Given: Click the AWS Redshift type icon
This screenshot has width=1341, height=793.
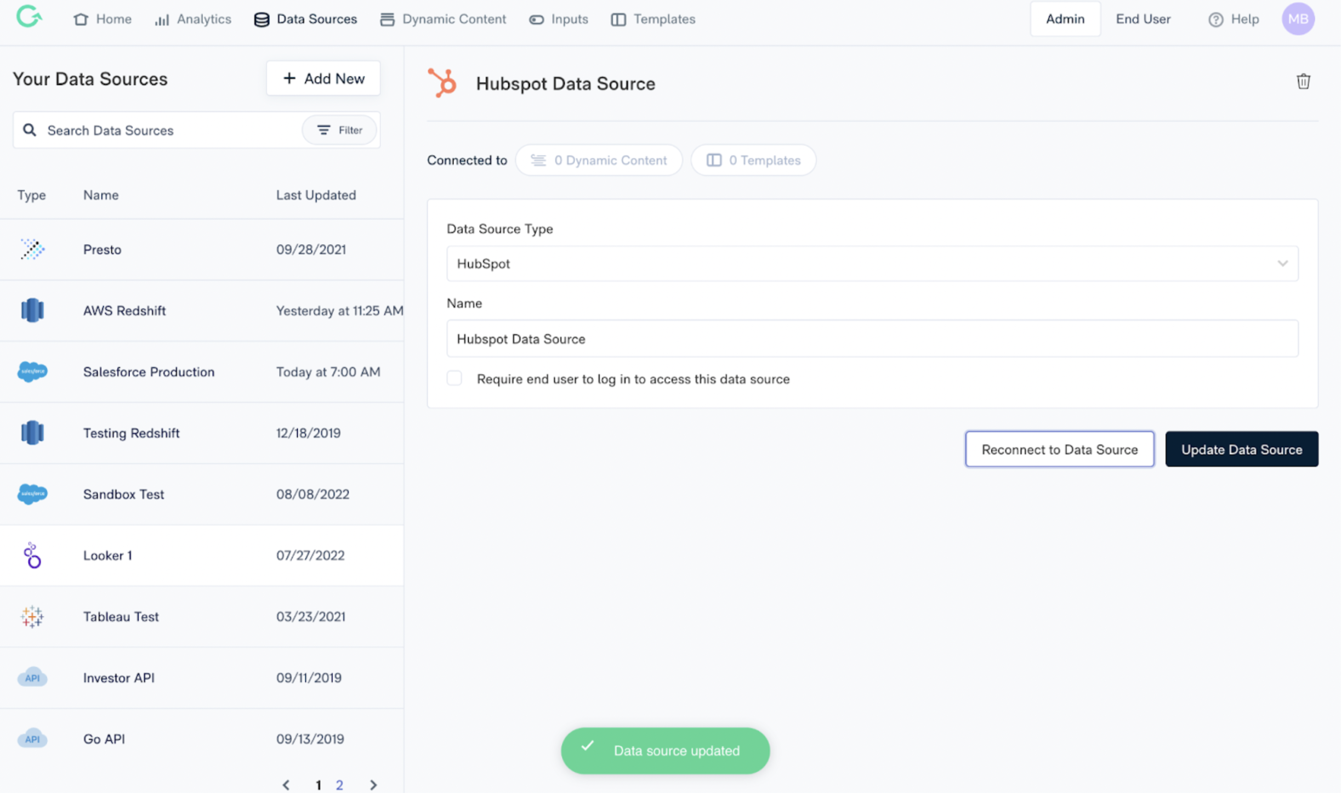Looking at the screenshot, I should coord(32,310).
